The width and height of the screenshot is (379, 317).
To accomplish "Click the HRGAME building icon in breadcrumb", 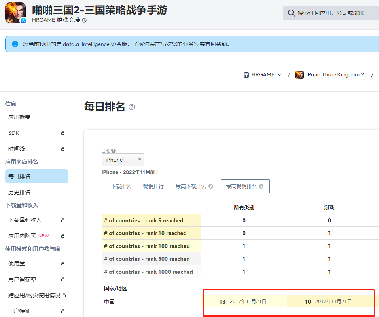I will point(246,74).
